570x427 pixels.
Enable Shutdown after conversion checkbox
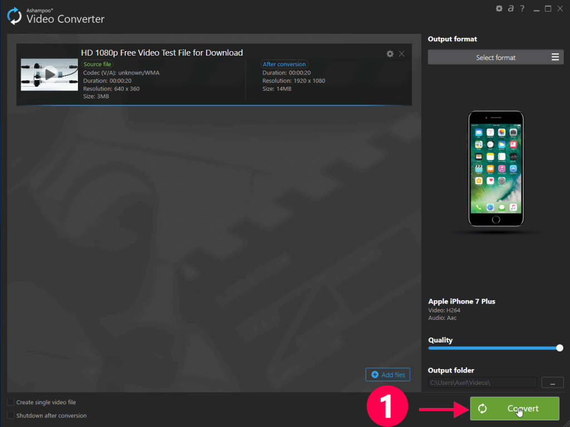tap(11, 415)
